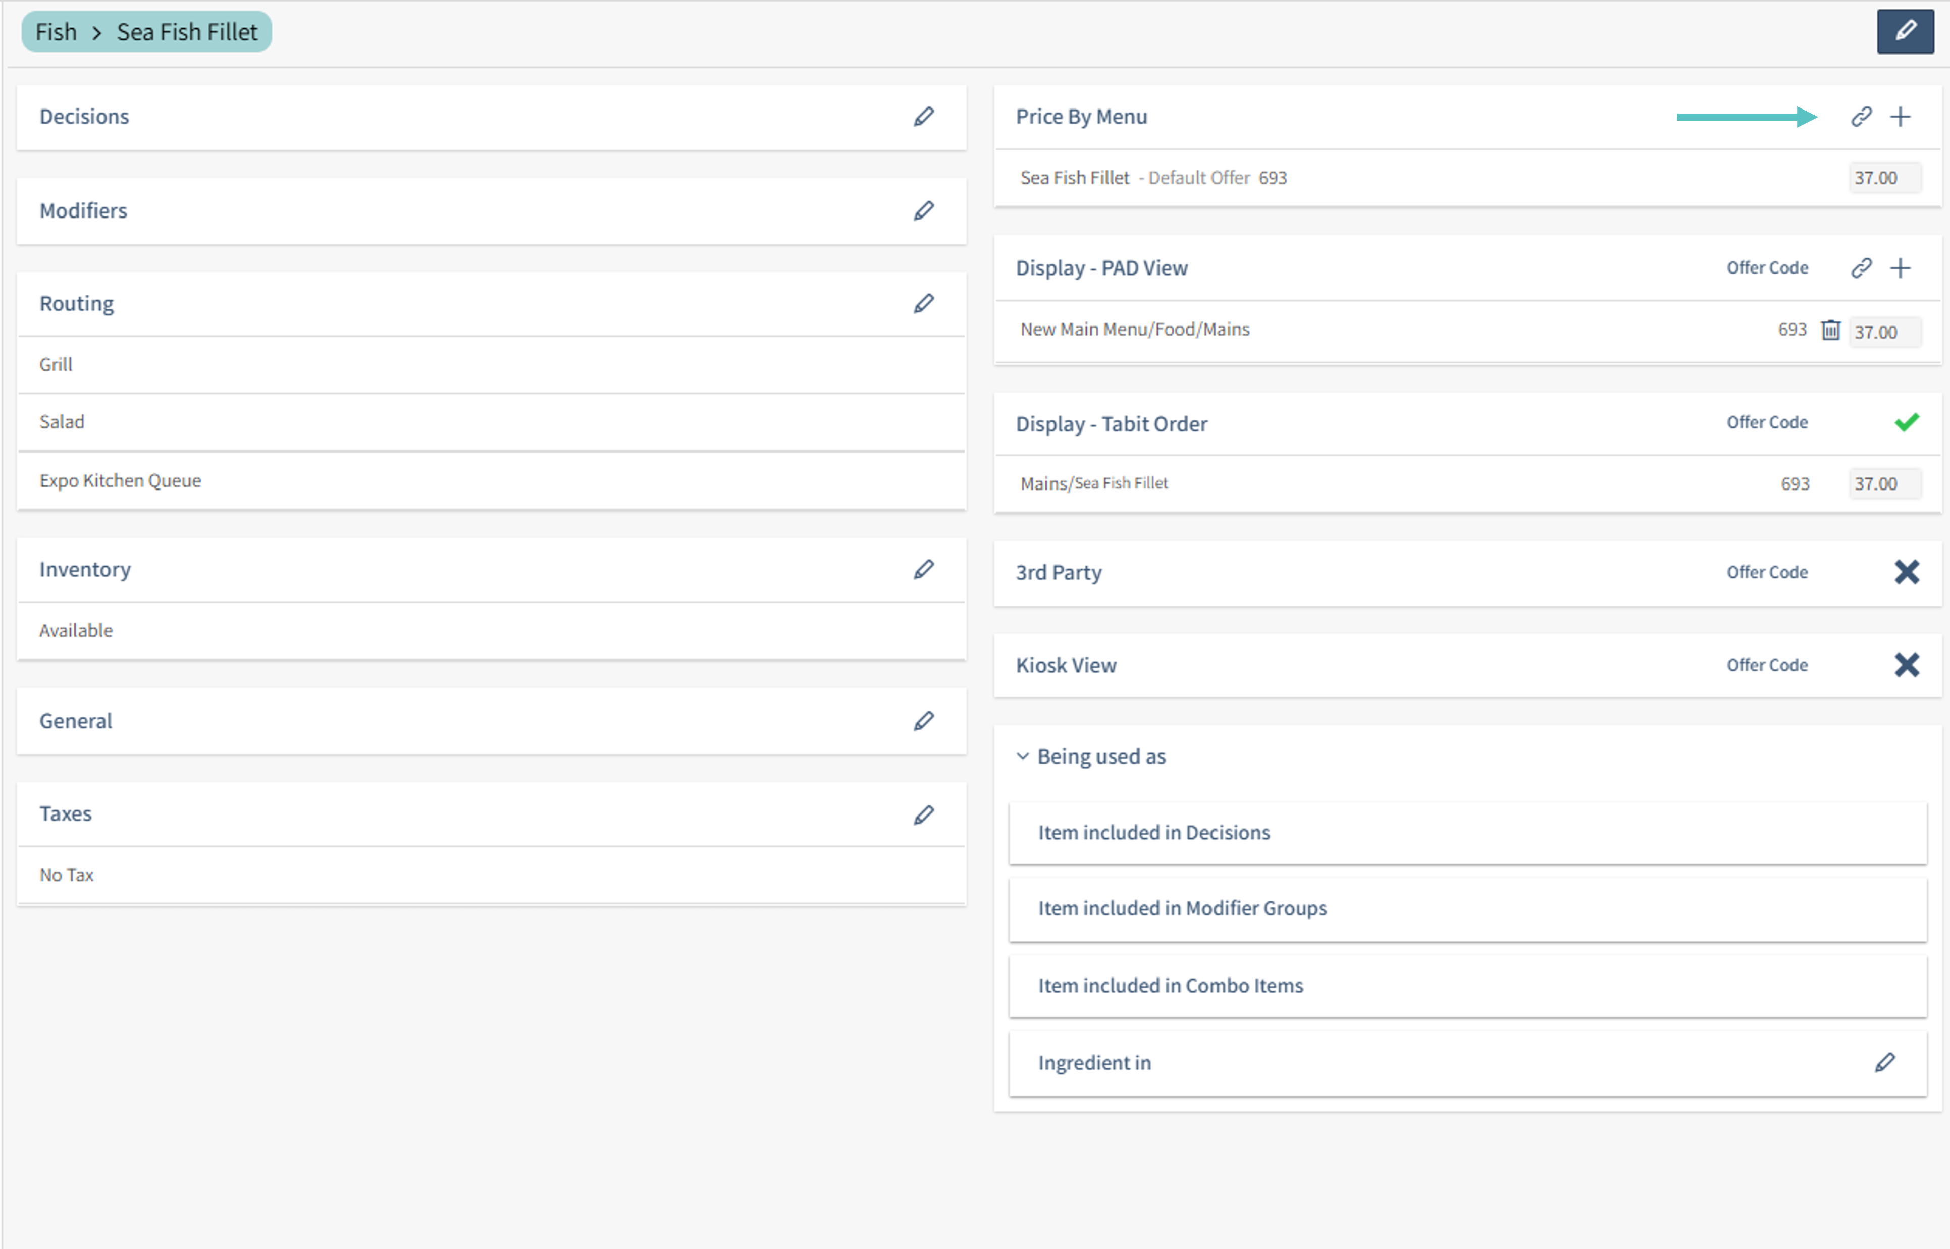The width and height of the screenshot is (1950, 1249).
Task: Add a new Price By Menu entry
Action: pyautogui.click(x=1900, y=117)
